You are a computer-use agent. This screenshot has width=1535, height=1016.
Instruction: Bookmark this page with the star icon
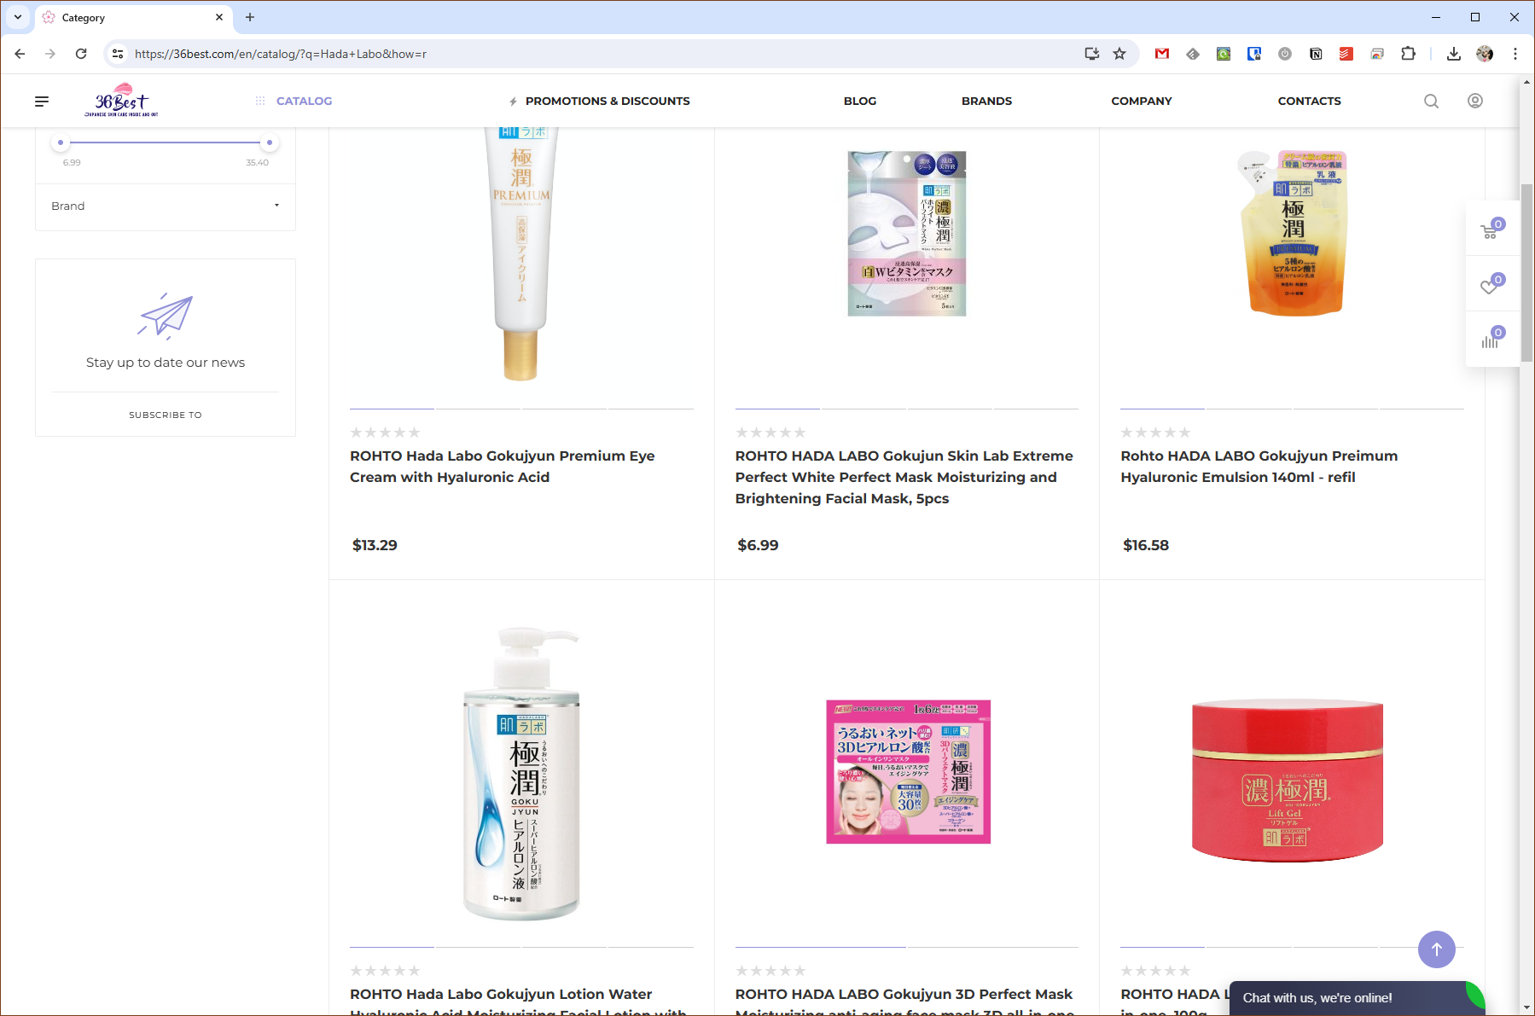[1119, 54]
